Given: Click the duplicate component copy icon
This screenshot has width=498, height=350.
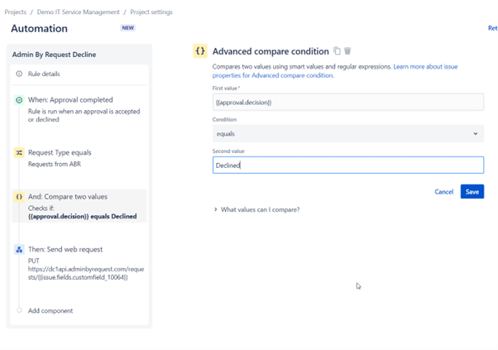Looking at the screenshot, I should [x=337, y=50].
